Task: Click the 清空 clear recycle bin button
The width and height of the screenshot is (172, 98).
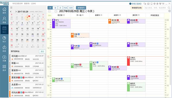Action: click(42, 51)
